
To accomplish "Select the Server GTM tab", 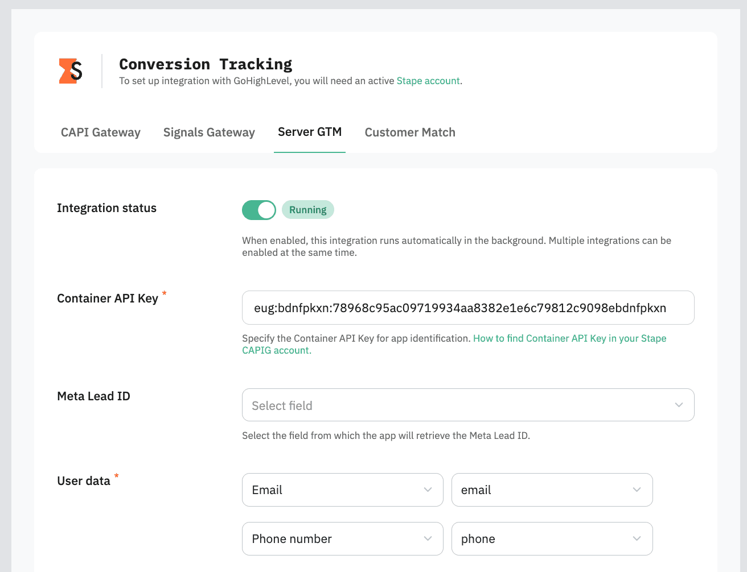I will click(x=310, y=132).
